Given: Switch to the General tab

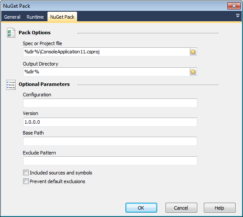Looking at the screenshot, I should [x=12, y=17].
